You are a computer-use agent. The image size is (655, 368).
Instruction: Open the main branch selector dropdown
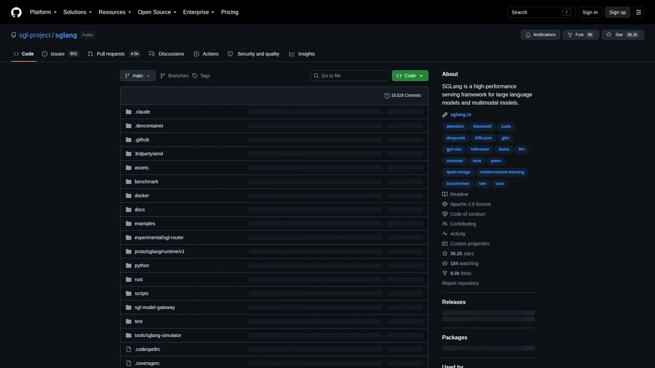(138, 76)
